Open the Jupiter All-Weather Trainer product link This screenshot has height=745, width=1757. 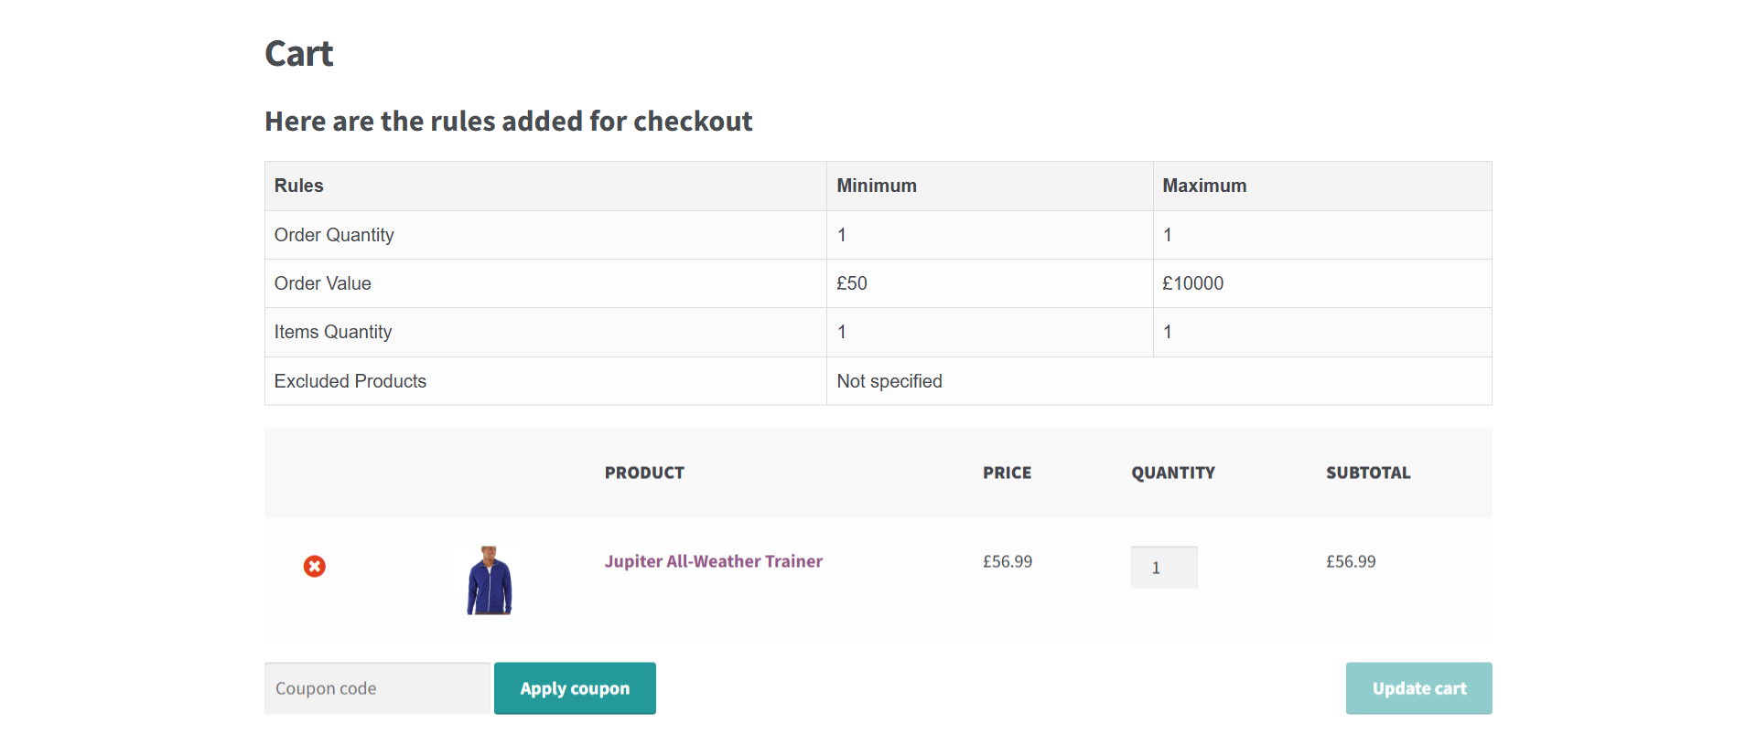[713, 561]
